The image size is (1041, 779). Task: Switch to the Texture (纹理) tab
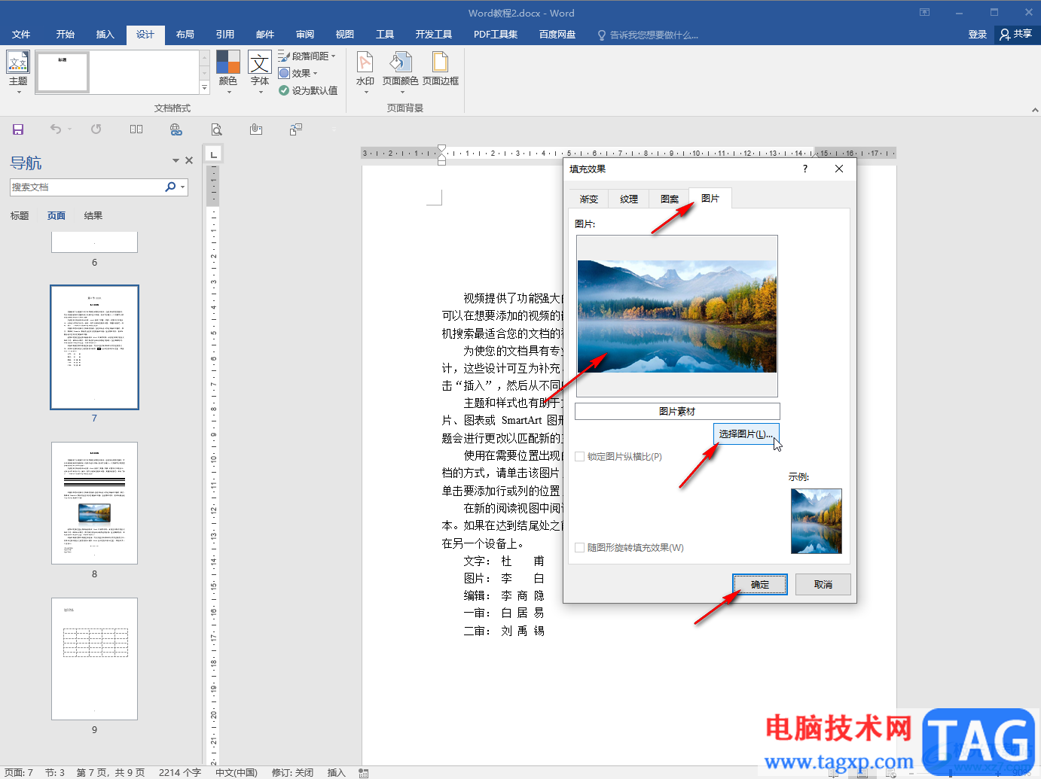pyautogui.click(x=629, y=199)
